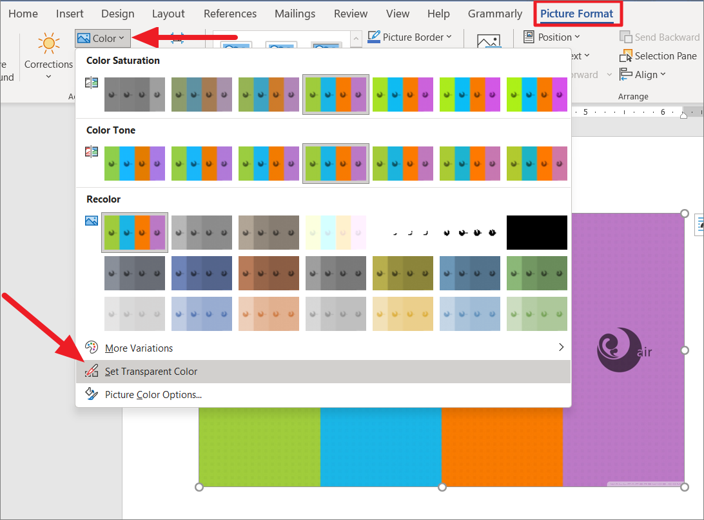Switch to the Layout tab
The width and height of the screenshot is (704, 520).
168,14
